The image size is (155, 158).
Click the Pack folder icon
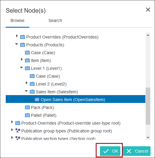[27, 107]
